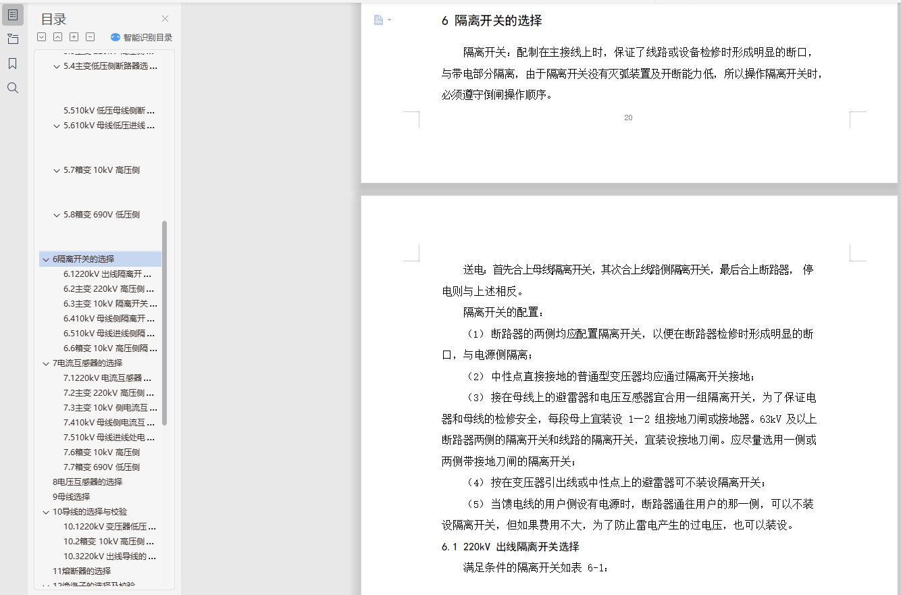Open the chapter navigation sidebar icon
Viewport: 901px width, 595px height.
click(13, 38)
